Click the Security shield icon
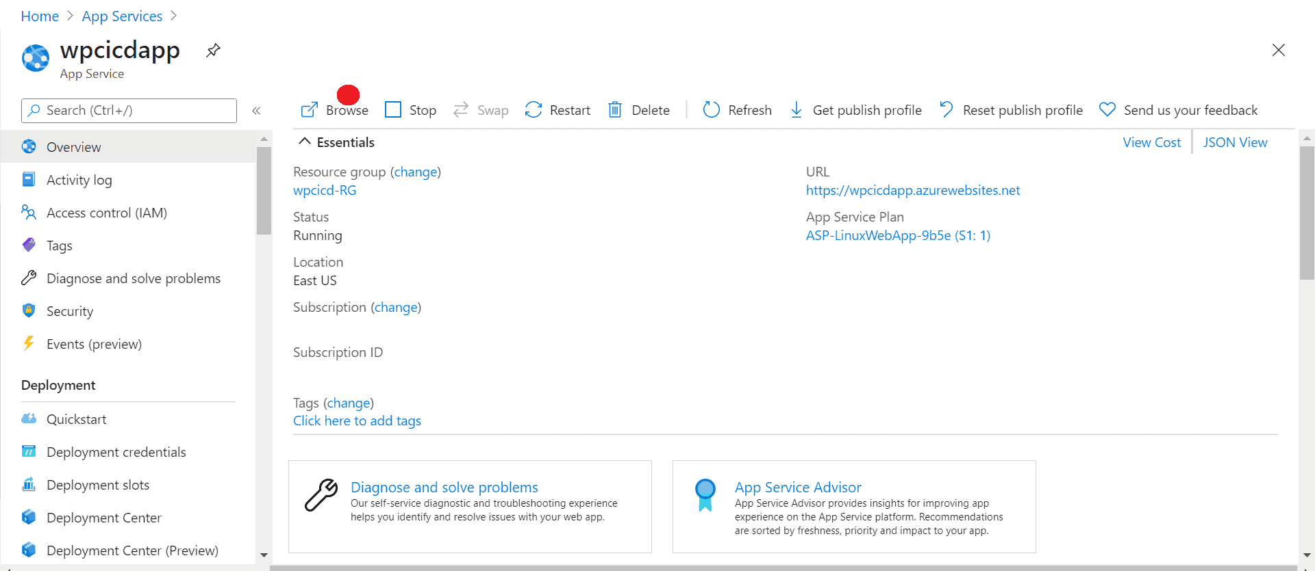This screenshot has height=571, width=1315. tap(29, 310)
